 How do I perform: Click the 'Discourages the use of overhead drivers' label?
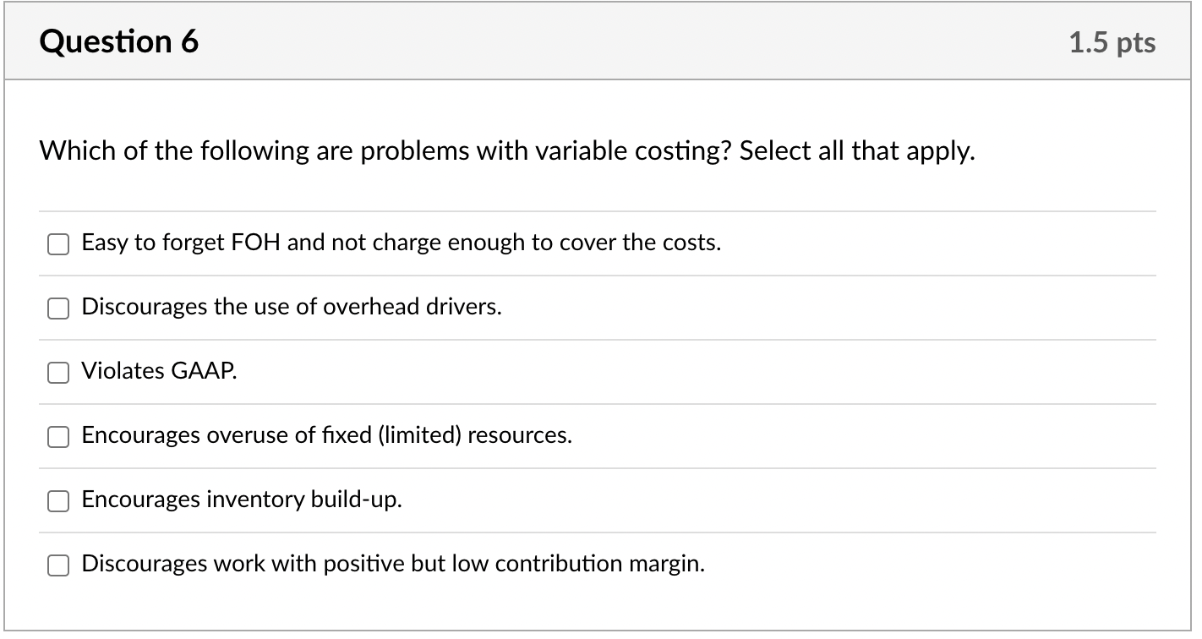[292, 308]
